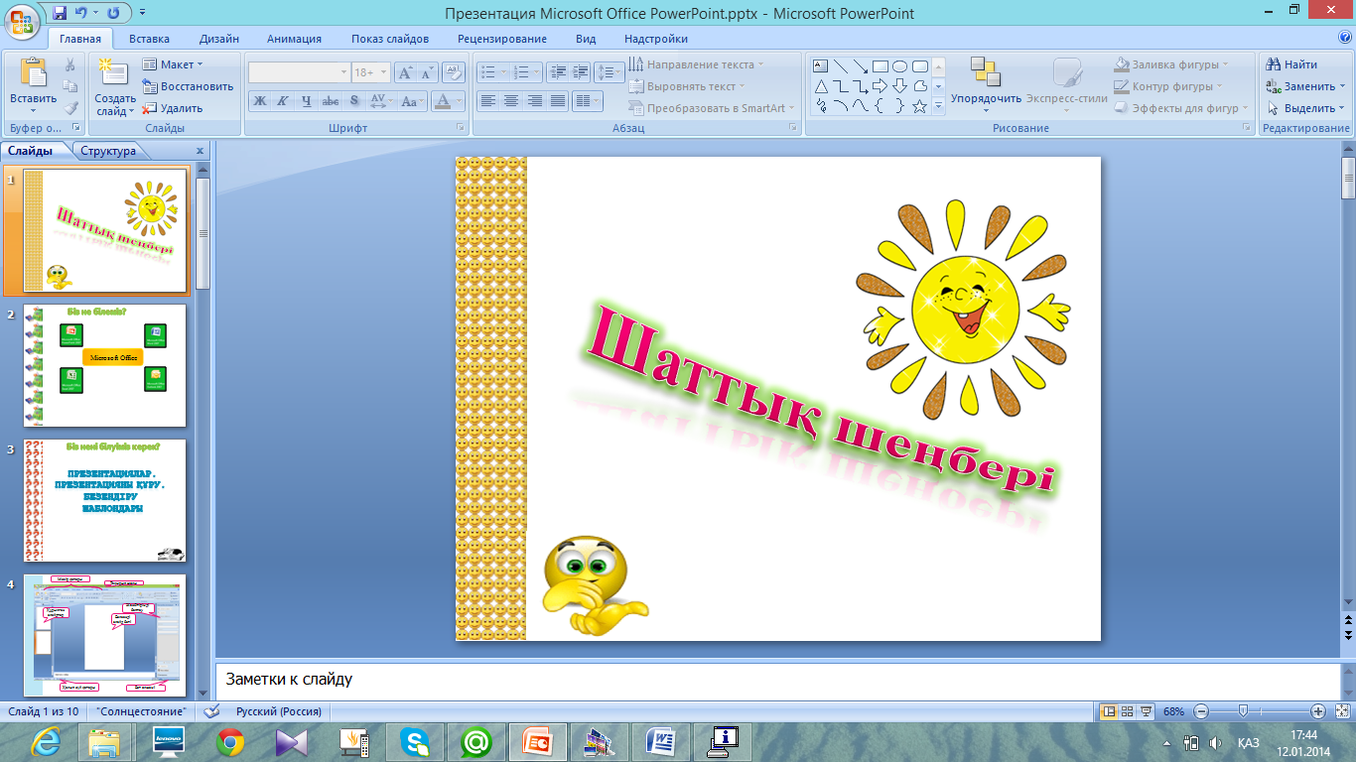Click the Undo arrow in quick access toolbar
The width and height of the screenshot is (1356, 762).
[x=82, y=14]
